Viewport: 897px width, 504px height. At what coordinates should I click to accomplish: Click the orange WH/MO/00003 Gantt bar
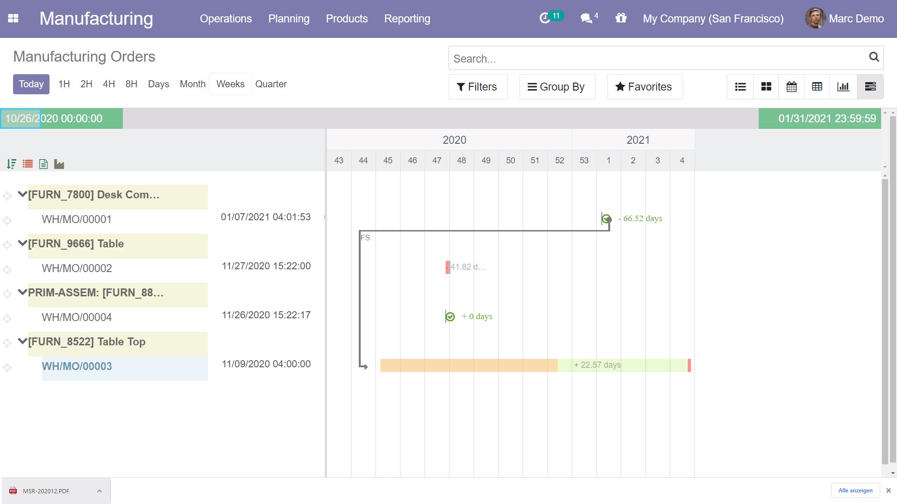point(468,365)
